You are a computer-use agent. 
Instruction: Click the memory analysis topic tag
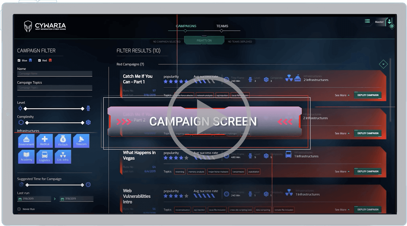click(196, 172)
